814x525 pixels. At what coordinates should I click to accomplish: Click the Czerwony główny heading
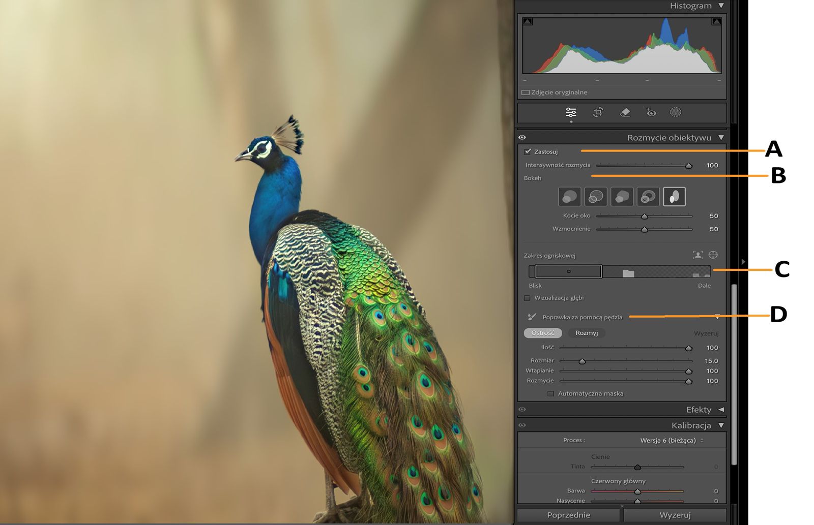(618, 481)
